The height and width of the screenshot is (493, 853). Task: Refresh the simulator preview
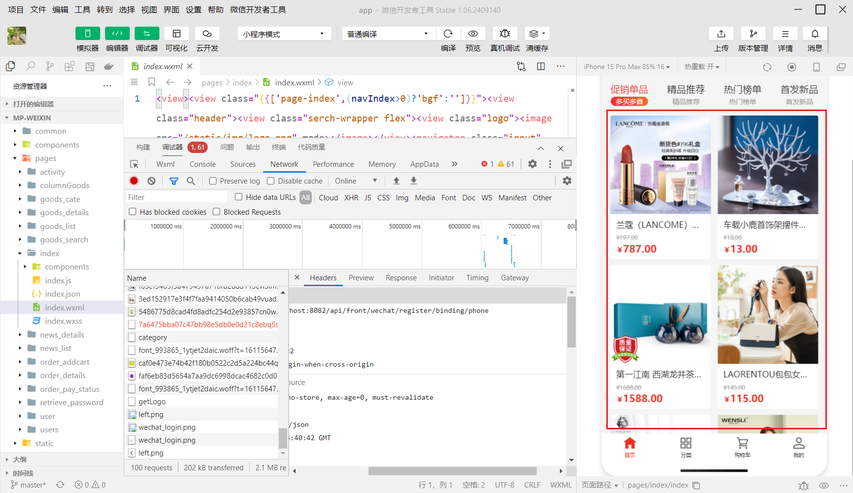click(x=767, y=67)
